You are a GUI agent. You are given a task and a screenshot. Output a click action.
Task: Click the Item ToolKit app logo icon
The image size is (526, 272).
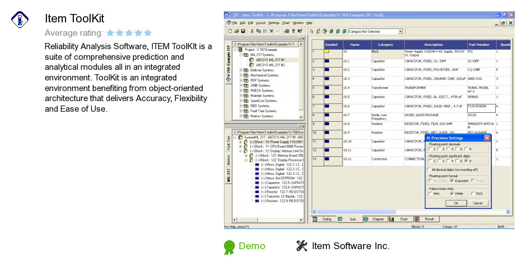[x=20, y=20]
